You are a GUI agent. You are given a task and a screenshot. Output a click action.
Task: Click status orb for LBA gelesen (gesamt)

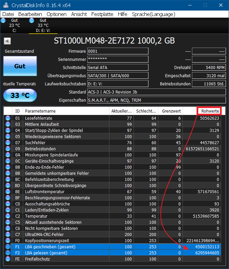[x=8, y=253]
